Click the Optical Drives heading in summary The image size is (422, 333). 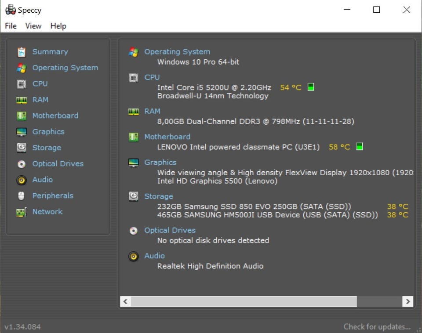click(x=170, y=230)
